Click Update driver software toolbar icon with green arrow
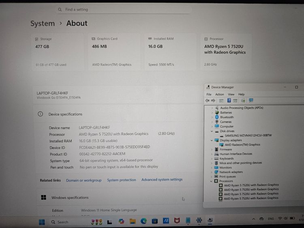The width and height of the screenshot is (304, 228). click(243, 101)
